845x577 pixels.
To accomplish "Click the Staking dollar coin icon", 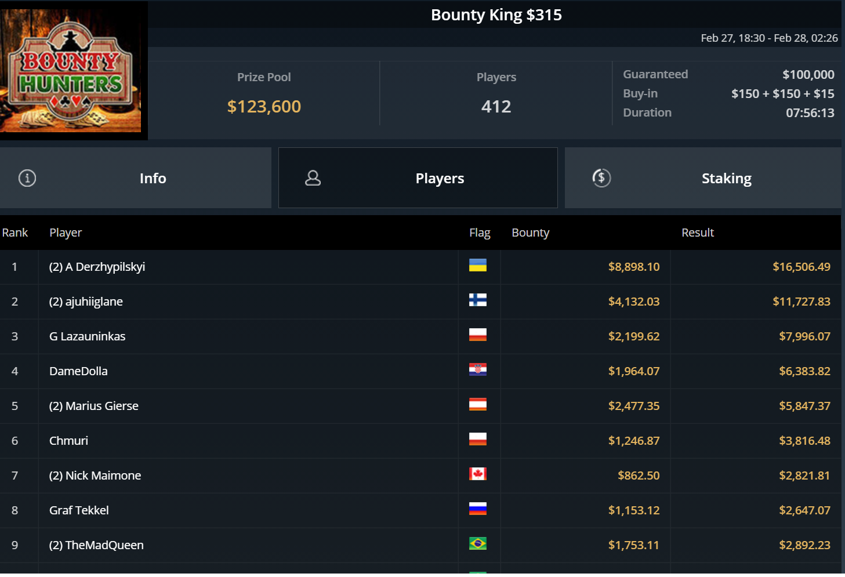I will [x=601, y=178].
